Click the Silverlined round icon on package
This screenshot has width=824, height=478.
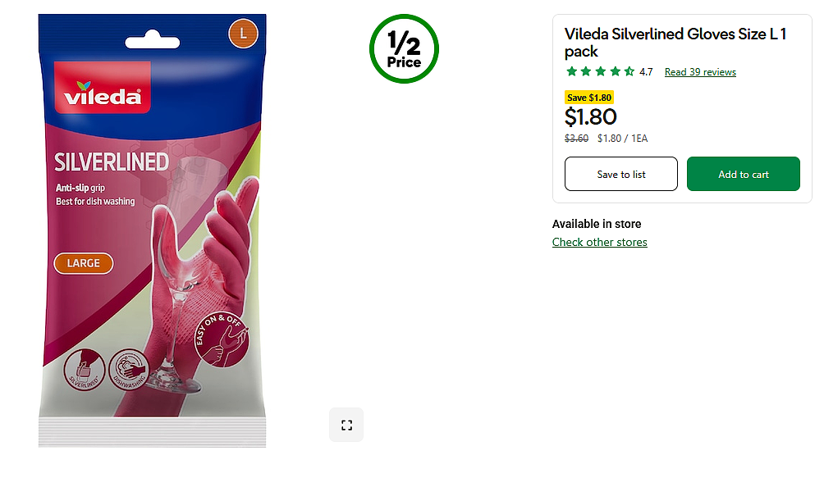coord(85,370)
